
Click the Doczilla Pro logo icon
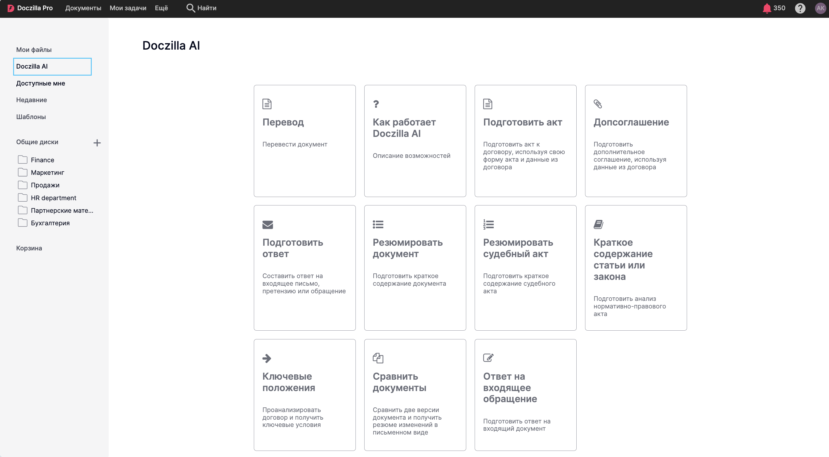click(x=11, y=8)
